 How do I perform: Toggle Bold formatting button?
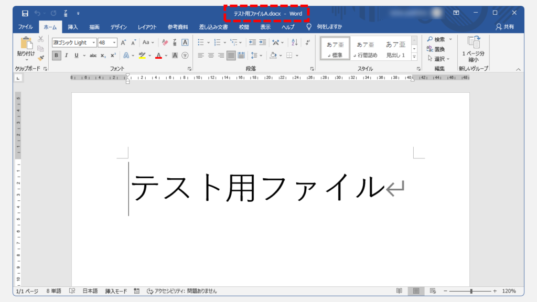56,55
